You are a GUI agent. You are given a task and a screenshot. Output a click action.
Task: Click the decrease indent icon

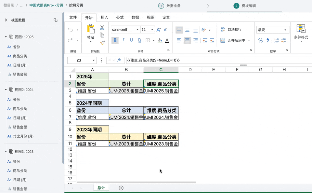(x=205, y=41)
